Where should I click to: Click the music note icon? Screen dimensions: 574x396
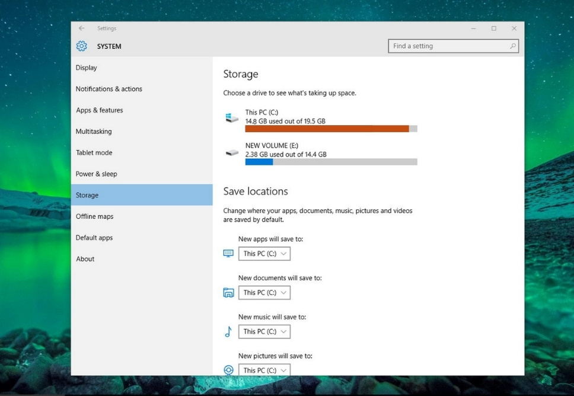click(228, 332)
